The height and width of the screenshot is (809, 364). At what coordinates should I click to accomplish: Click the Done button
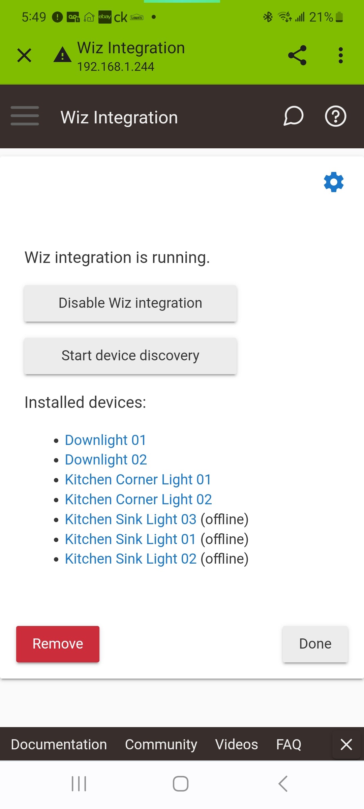point(315,644)
